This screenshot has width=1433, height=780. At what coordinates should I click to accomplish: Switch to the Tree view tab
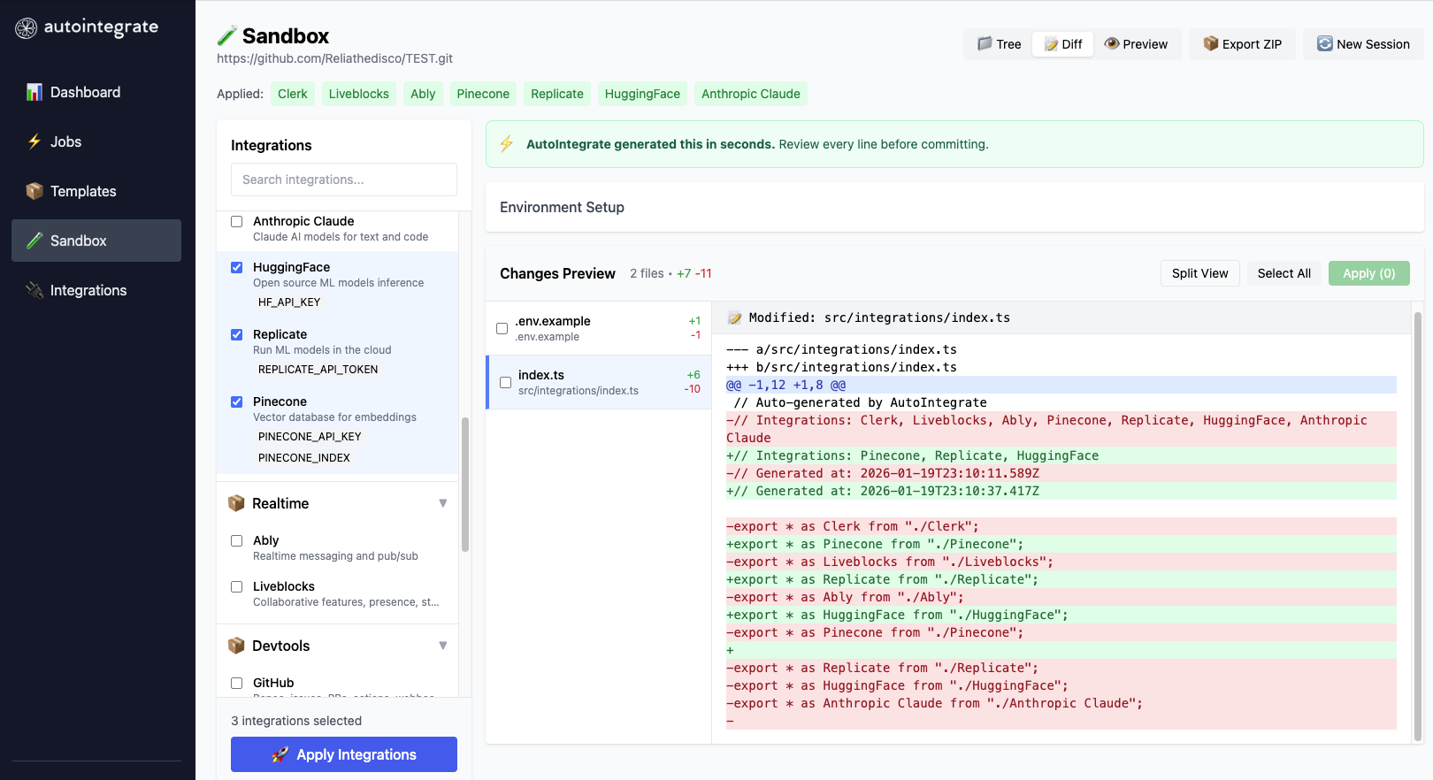[x=999, y=44]
